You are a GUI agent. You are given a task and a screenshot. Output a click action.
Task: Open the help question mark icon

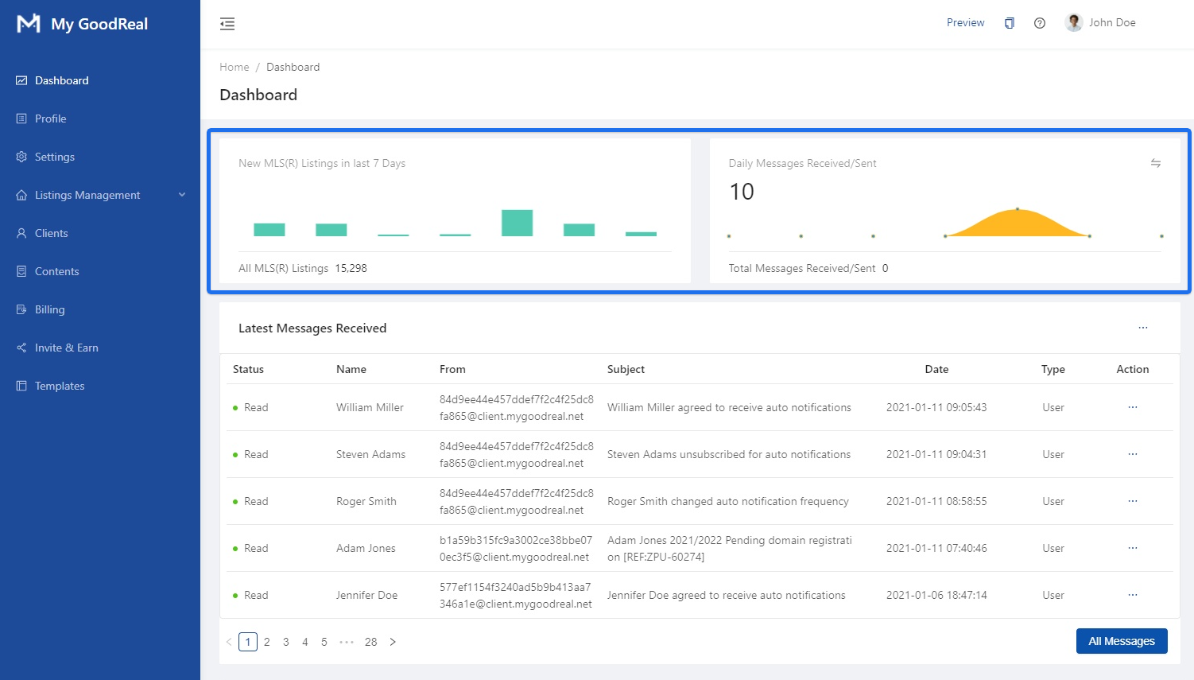coord(1040,23)
